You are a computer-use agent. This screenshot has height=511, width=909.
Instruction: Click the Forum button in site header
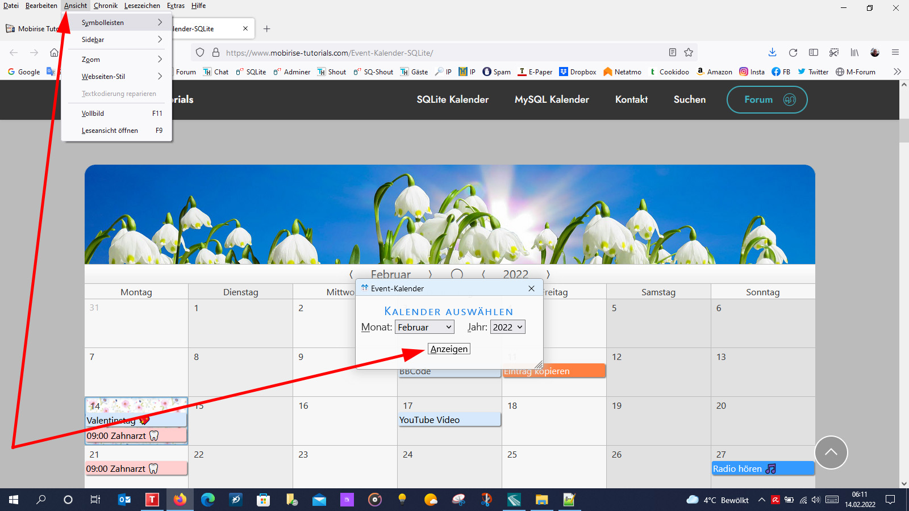(766, 99)
